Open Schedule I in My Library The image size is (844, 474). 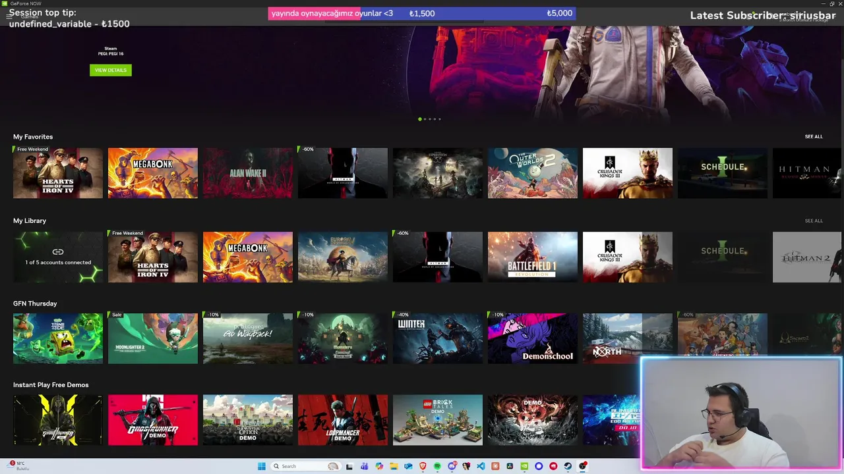[723, 257]
